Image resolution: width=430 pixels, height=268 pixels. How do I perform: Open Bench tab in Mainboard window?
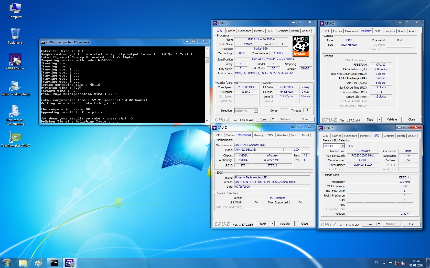[294, 135]
